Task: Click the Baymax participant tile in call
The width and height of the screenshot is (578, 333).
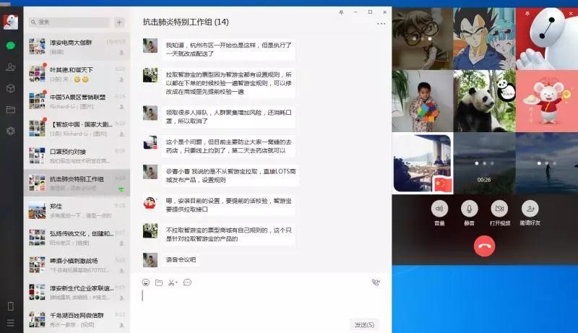Action: click(x=547, y=38)
